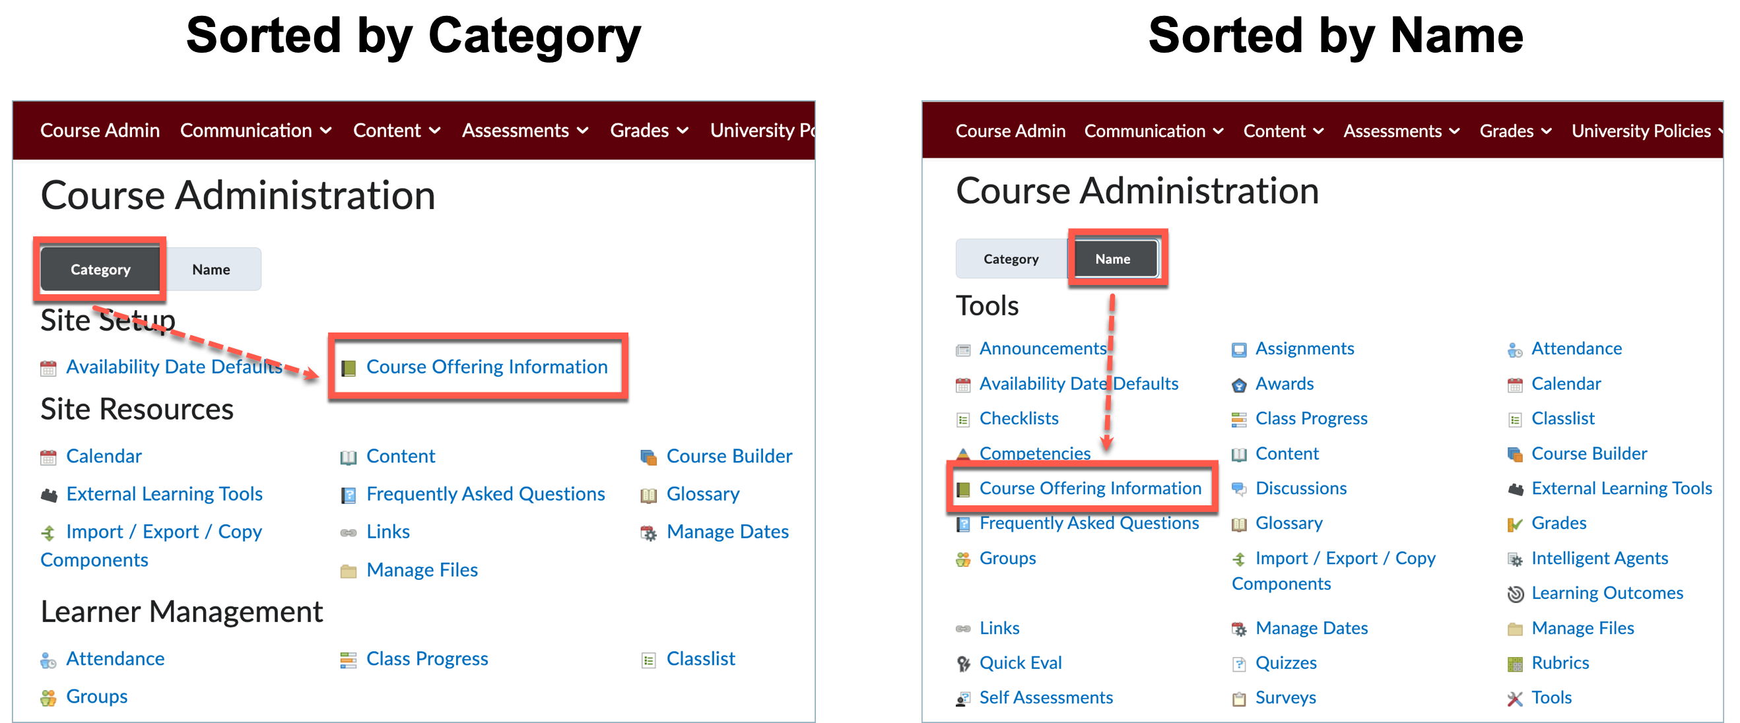Click the highlighted Name toggle in right screenshot
Screen dimensions: 1740x723
coord(1112,259)
